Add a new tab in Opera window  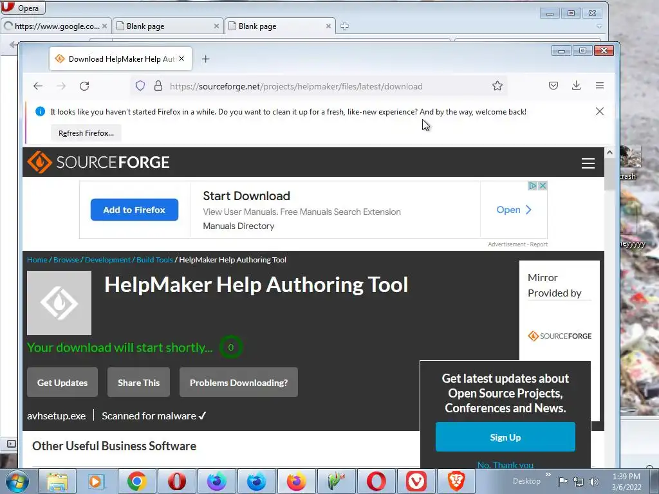click(x=345, y=26)
